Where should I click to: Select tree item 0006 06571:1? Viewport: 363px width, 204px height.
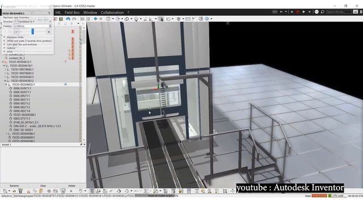point(22,100)
